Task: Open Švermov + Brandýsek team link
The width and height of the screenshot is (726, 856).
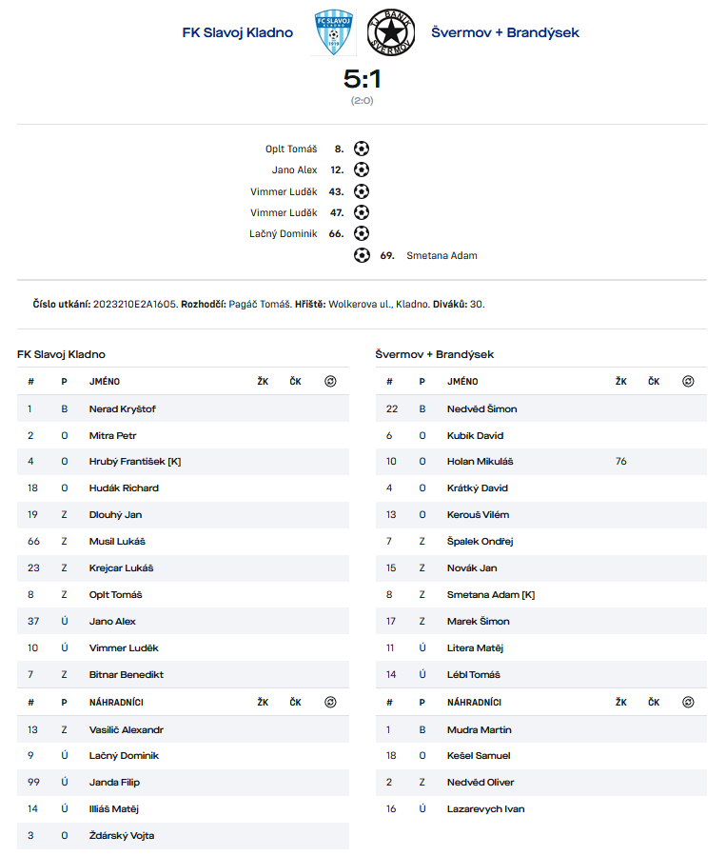Action: click(x=505, y=32)
